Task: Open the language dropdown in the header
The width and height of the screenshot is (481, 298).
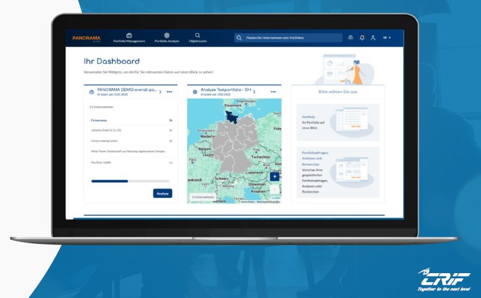Action: click(x=387, y=38)
